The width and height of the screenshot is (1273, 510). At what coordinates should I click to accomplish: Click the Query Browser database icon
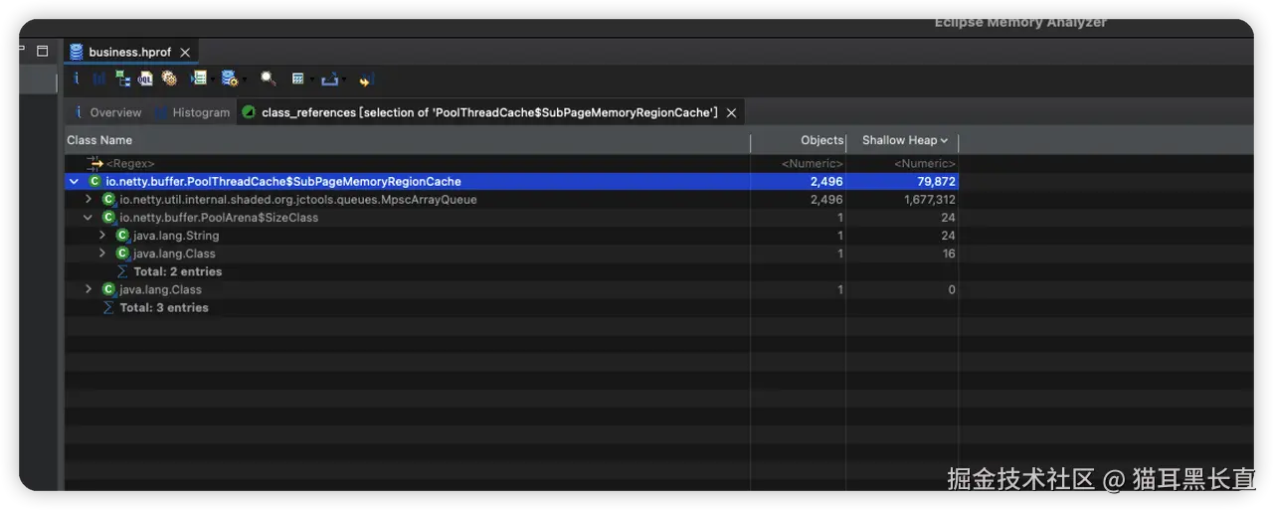click(230, 79)
